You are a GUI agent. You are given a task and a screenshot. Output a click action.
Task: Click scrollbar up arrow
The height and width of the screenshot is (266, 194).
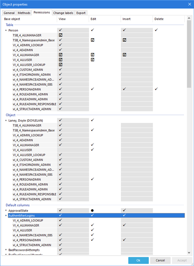[189, 18]
